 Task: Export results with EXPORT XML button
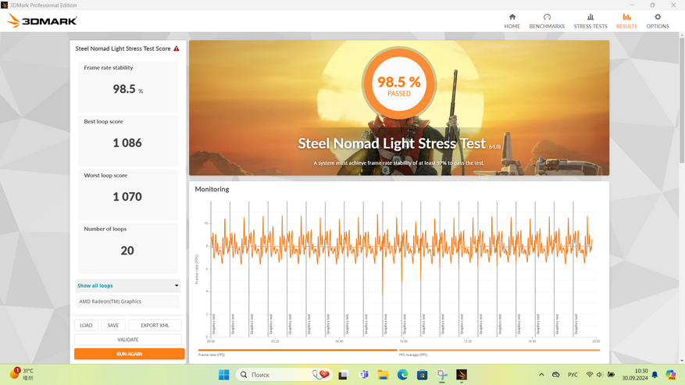coord(155,325)
